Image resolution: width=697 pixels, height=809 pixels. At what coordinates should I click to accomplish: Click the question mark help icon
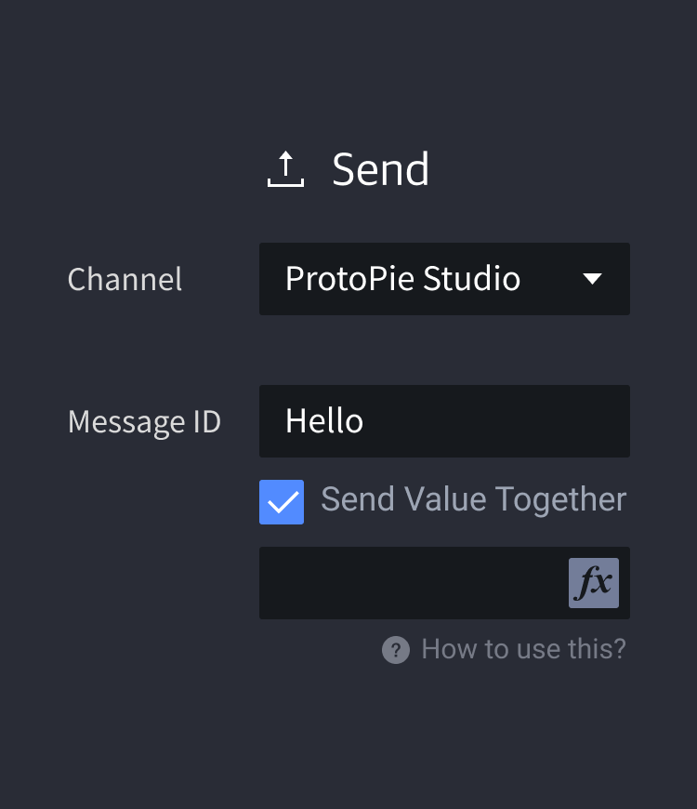click(396, 650)
